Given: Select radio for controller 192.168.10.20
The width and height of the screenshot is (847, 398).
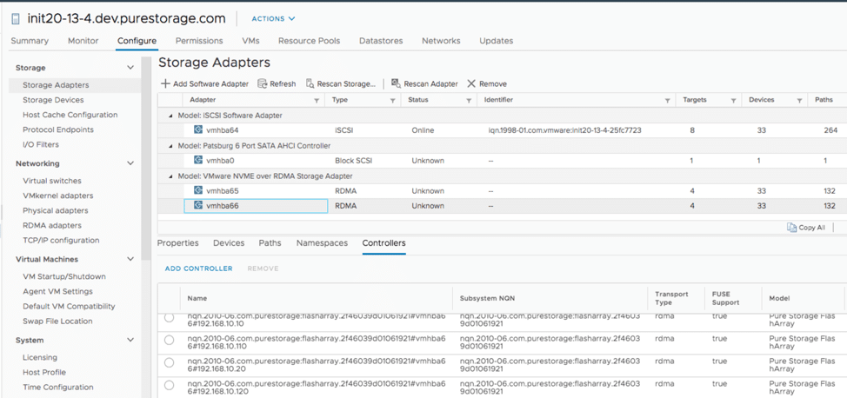Looking at the screenshot, I should click(x=169, y=362).
